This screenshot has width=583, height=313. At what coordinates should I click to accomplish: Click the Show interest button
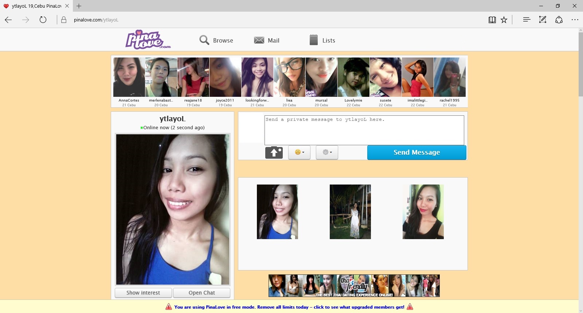(x=143, y=293)
